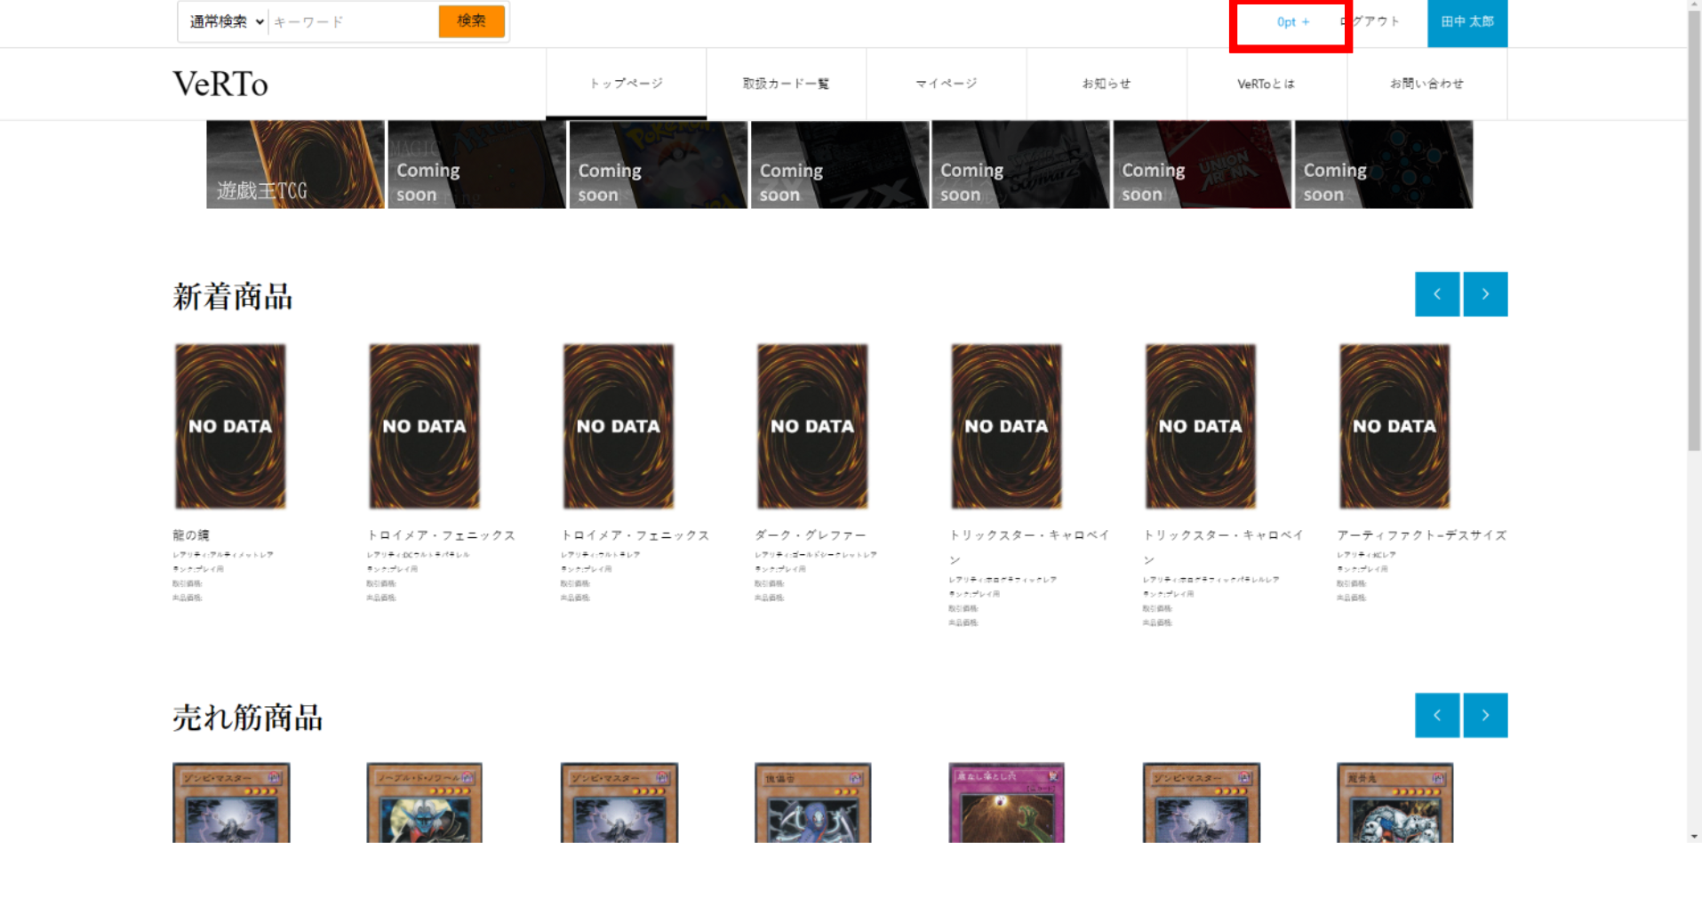Focus the キーワード search field
Image resolution: width=1702 pixels, height=899 pixels.
pos(353,21)
